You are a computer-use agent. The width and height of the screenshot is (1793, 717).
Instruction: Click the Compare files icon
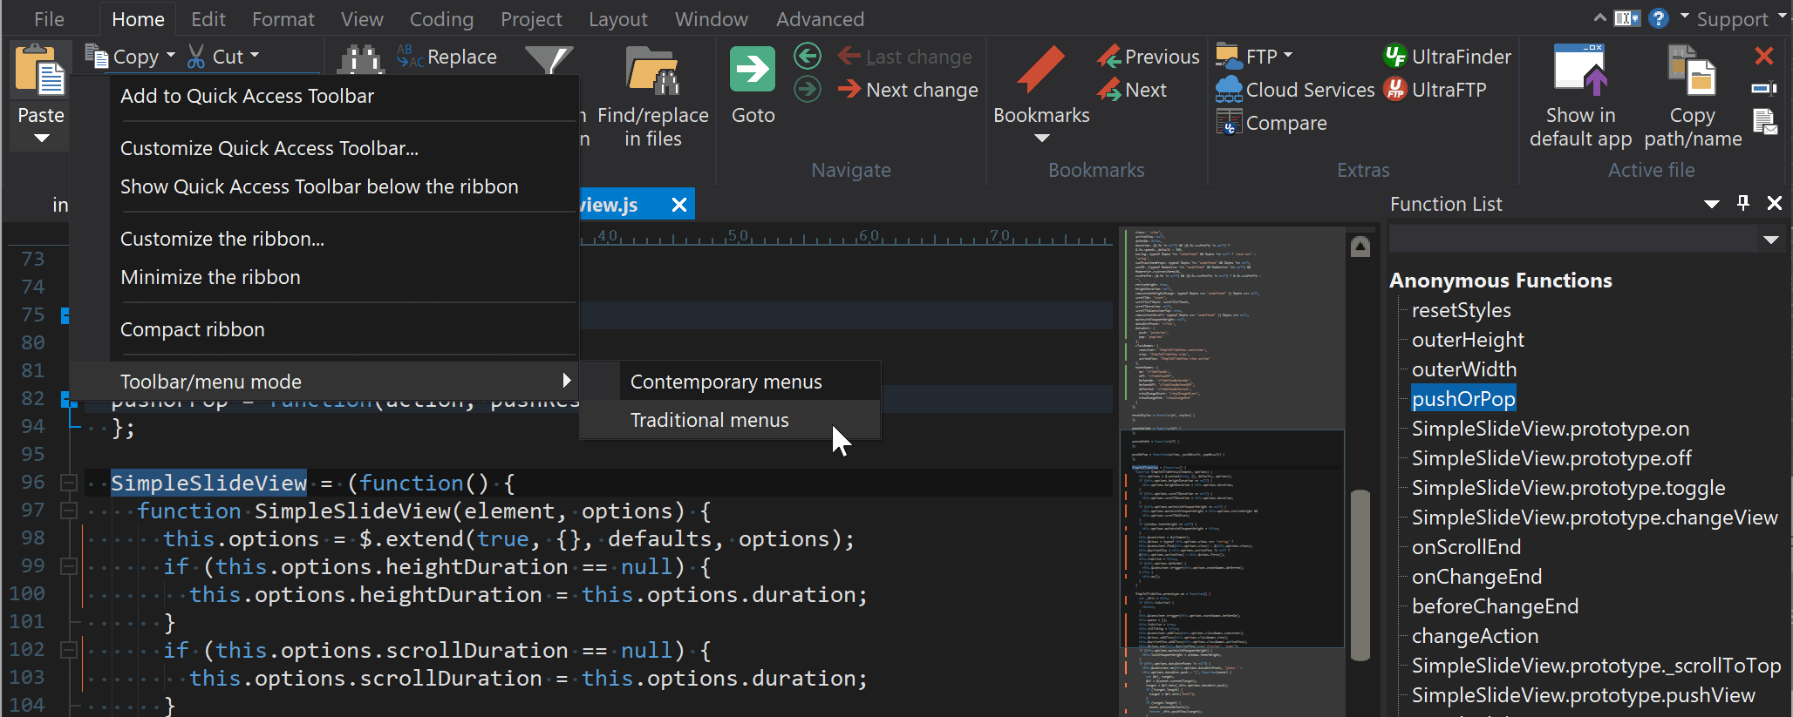point(1230,123)
